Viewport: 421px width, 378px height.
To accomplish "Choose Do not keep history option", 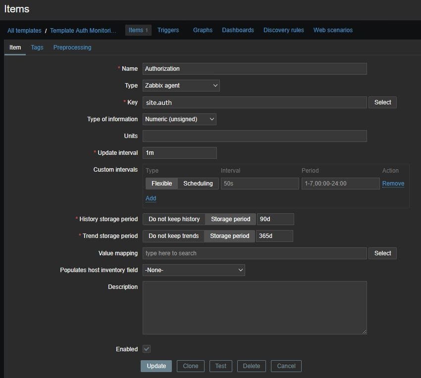I will click(174, 219).
